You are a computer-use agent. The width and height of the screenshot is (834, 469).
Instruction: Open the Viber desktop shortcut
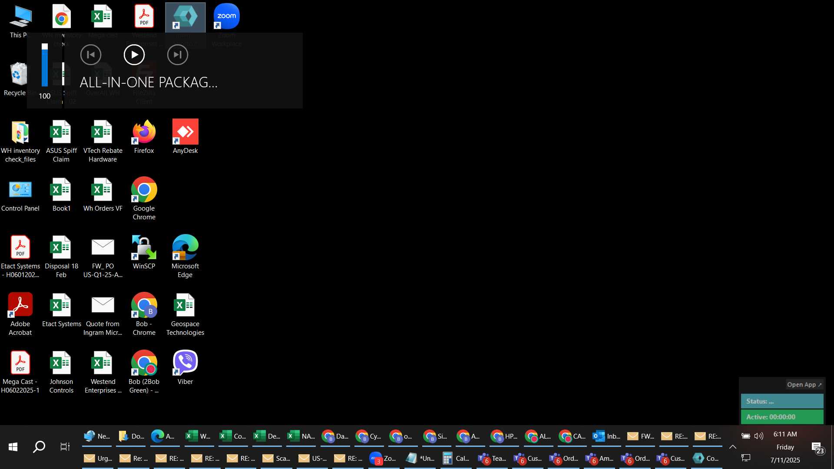[185, 368]
